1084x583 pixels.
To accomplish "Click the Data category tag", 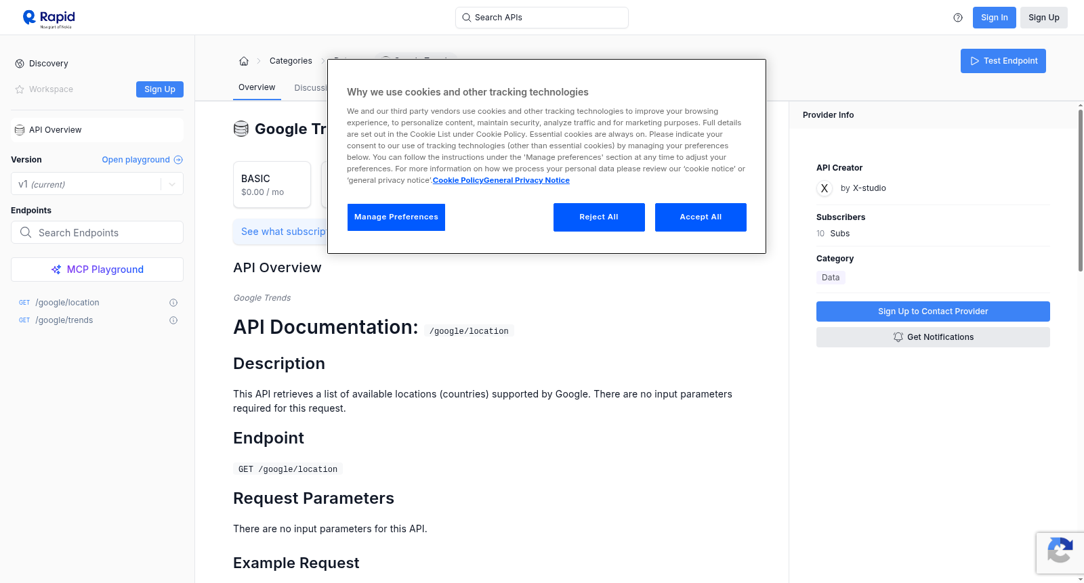I will click(831, 278).
